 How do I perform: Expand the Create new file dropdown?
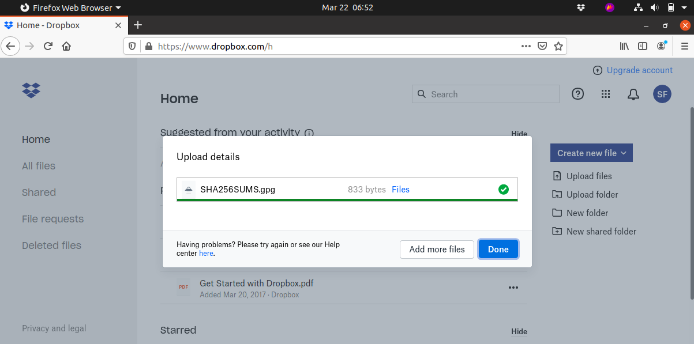(591, 153)
